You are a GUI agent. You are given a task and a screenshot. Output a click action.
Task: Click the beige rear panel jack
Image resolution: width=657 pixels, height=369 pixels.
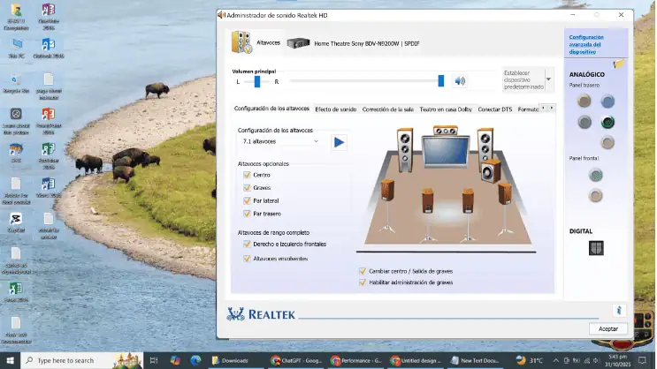pyautogui.click(x=584, y=101)
